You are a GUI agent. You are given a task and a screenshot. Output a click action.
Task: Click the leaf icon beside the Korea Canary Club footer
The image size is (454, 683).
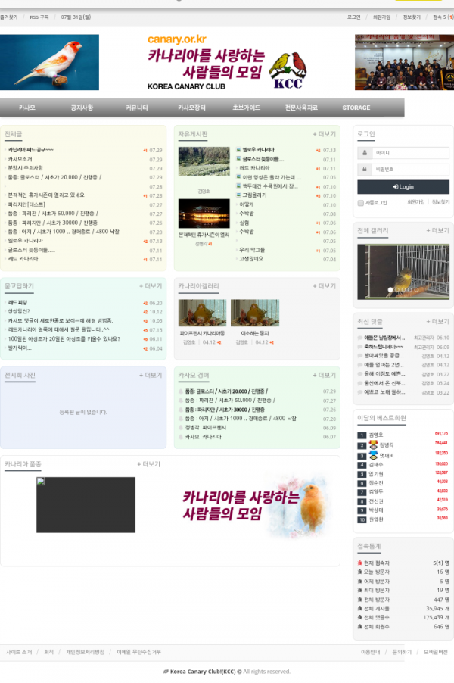click(166, 672)
